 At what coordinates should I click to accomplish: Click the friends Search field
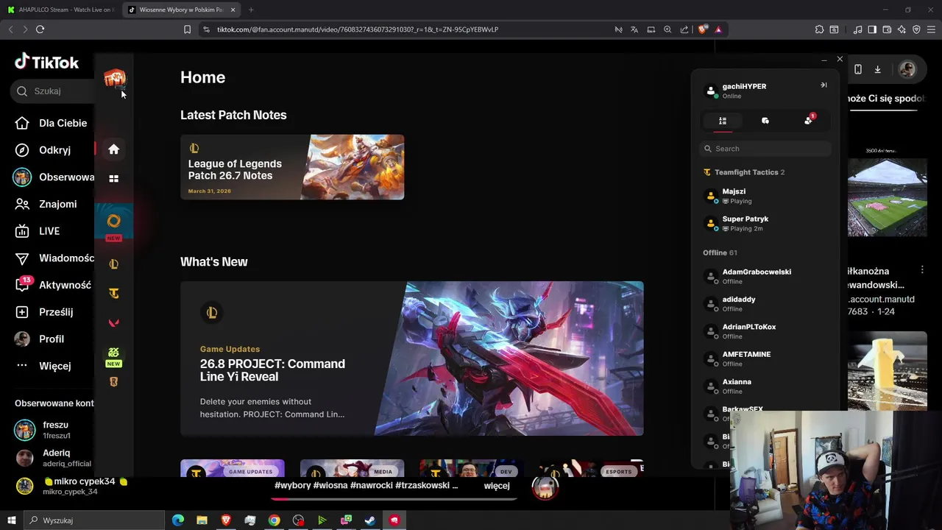765,149
